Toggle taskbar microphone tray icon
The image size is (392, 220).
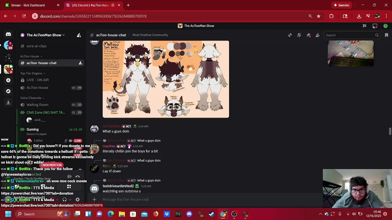340,214
